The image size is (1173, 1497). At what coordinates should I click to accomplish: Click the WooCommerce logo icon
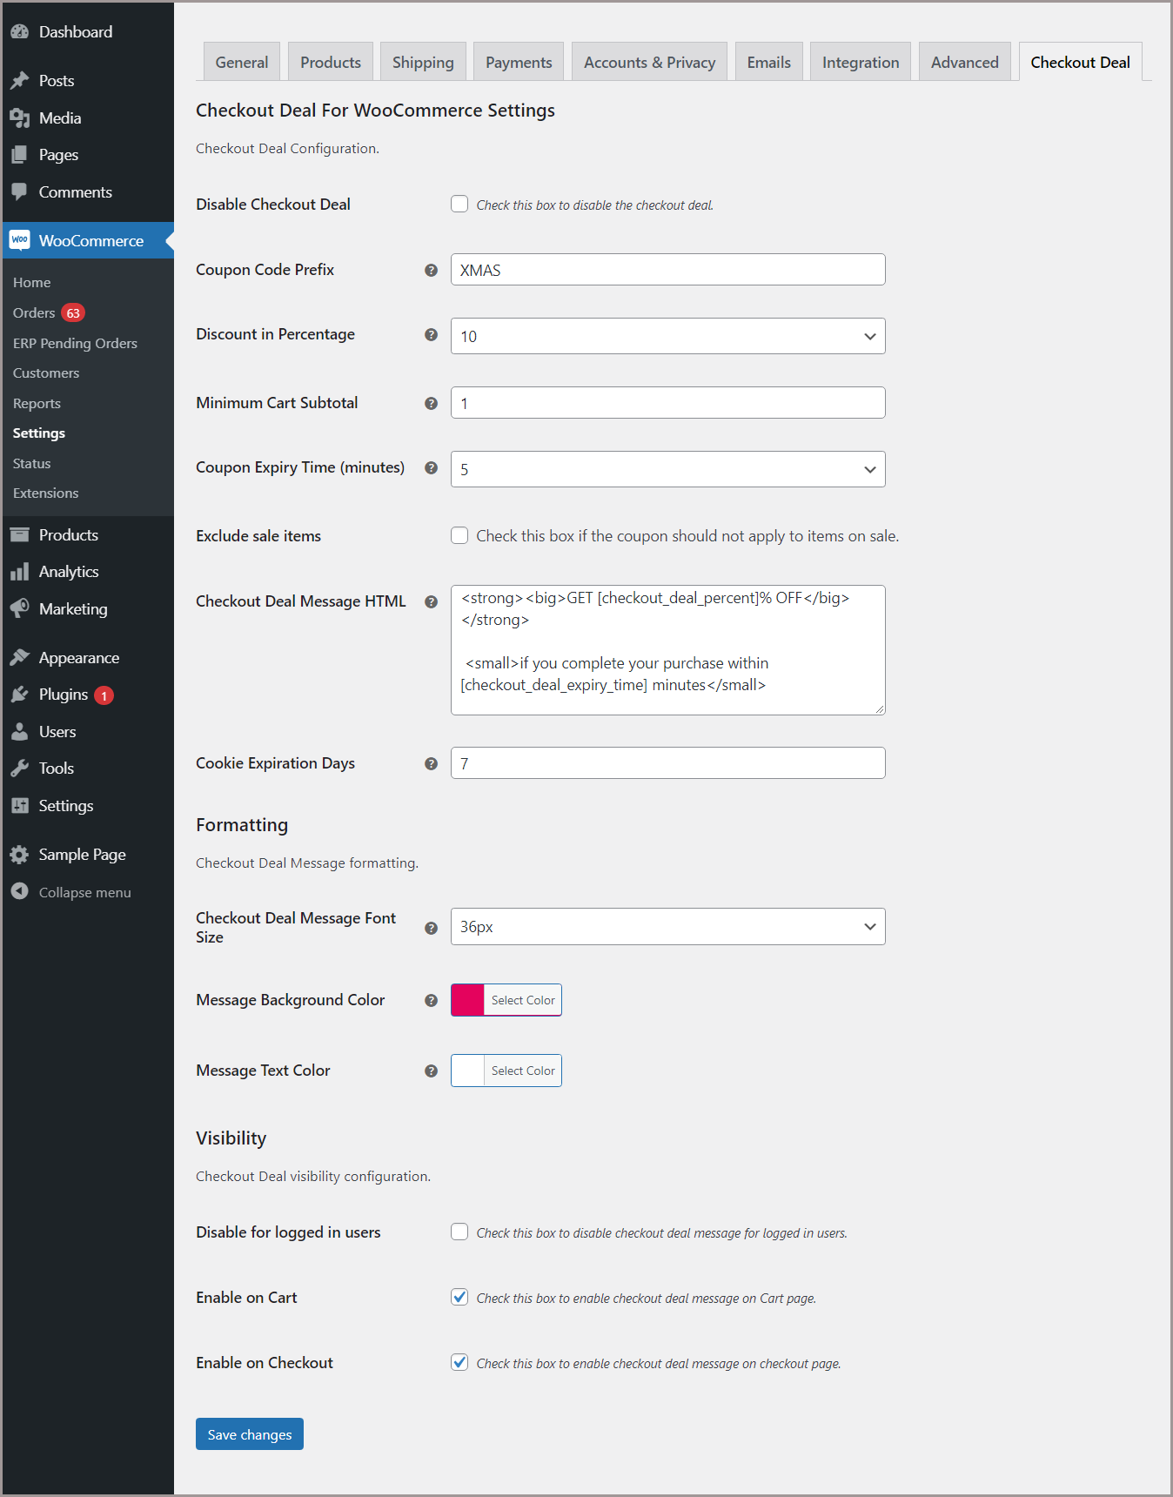coord(20,240)
